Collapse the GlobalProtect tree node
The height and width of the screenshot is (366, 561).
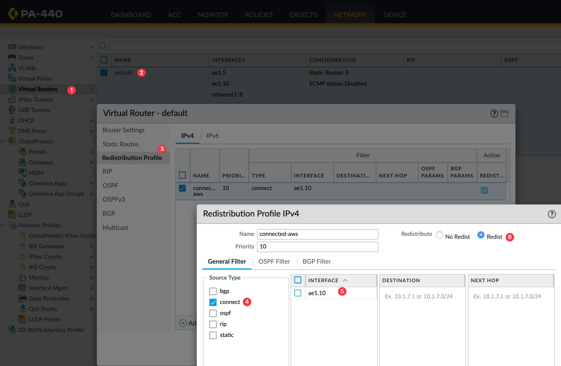click(x=2, y=141)
